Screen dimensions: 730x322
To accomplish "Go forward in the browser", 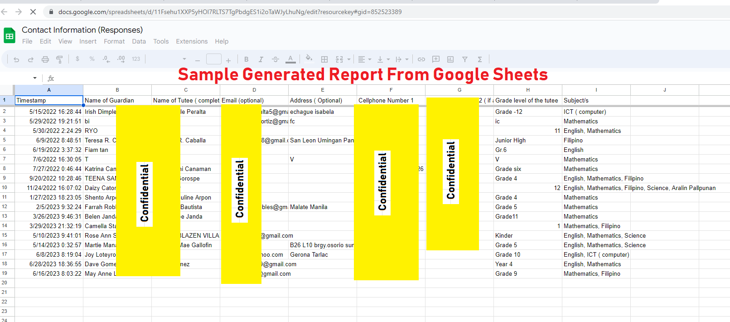I will [x=19, y=12].
